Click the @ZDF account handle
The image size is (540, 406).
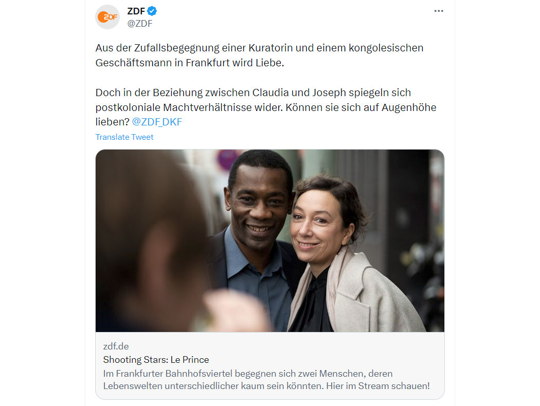(140, 24)
